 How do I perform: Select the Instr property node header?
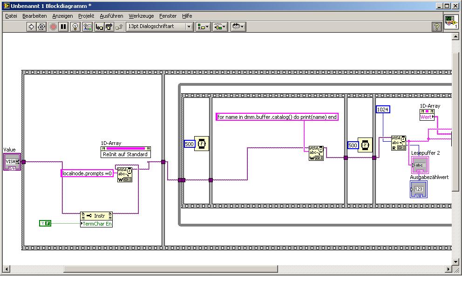[96, 216]
